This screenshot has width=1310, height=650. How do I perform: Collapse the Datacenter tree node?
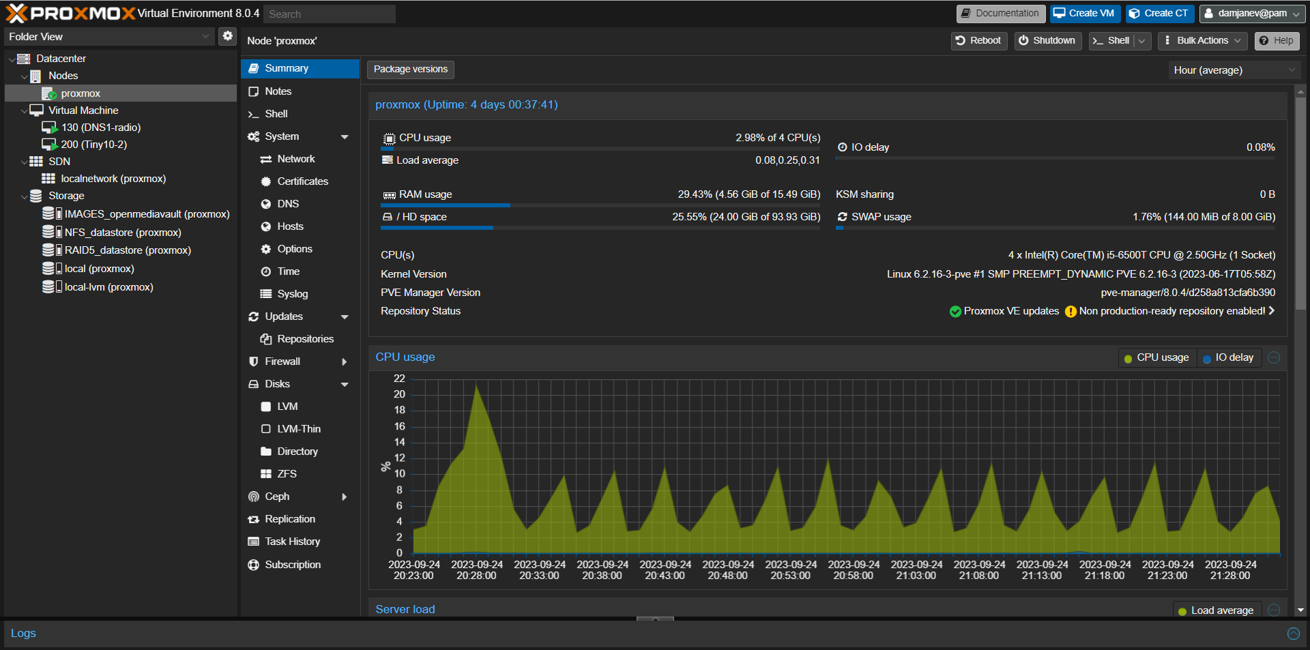(x=12, y=59)
